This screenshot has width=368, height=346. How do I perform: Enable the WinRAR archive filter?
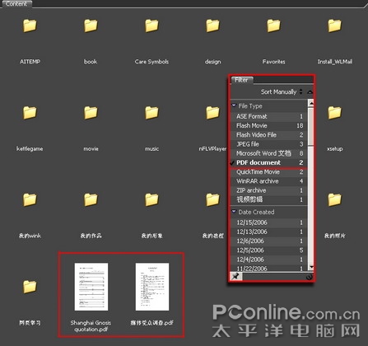click(x=268, y=181)
